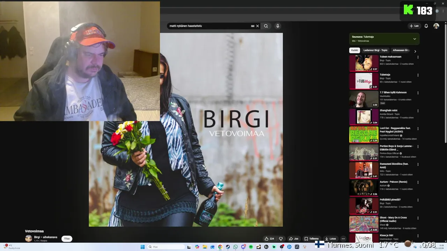This screenshot has height=251, width=447.
Task: Play the Tuleen makaamaan thumbnail
Action: 364,63
